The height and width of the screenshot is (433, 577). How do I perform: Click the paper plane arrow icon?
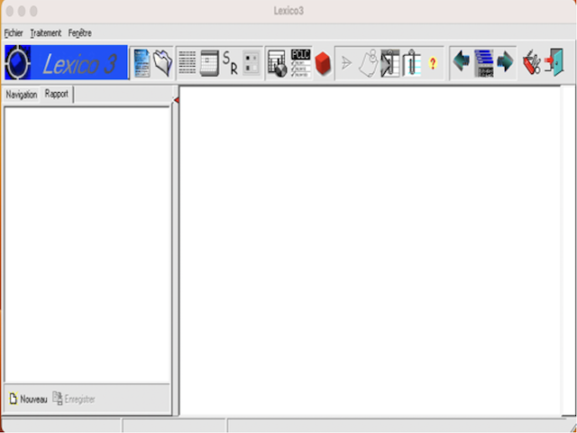(346, 63)
